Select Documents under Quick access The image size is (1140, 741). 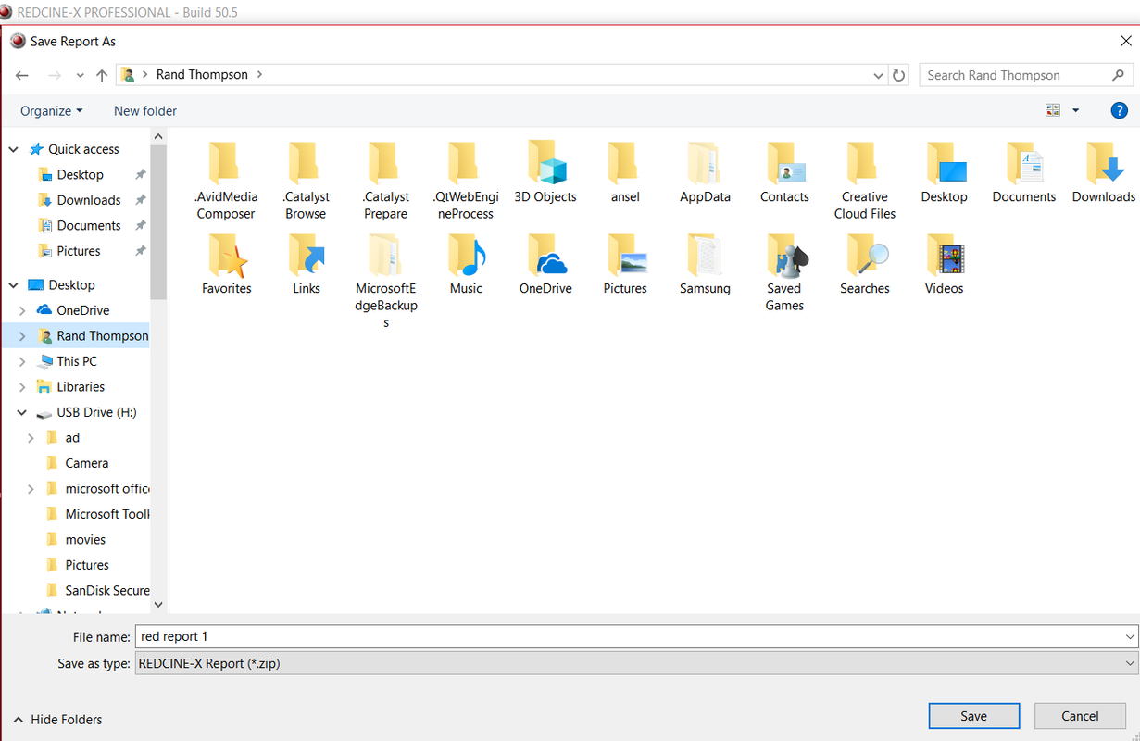click(x=89, y=225)
